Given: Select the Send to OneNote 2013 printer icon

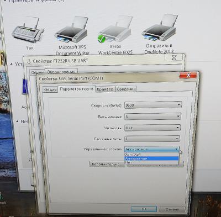Looking at the screenshot, I should [159, 28].
